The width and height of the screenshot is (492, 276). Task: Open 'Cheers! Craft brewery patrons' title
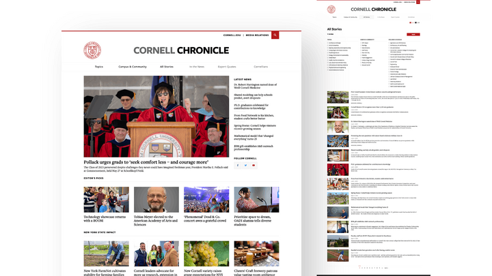(256, 273)
